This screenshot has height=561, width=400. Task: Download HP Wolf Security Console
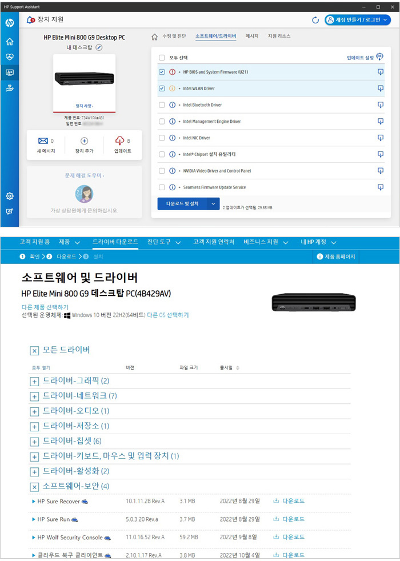[x=289, y=536]
